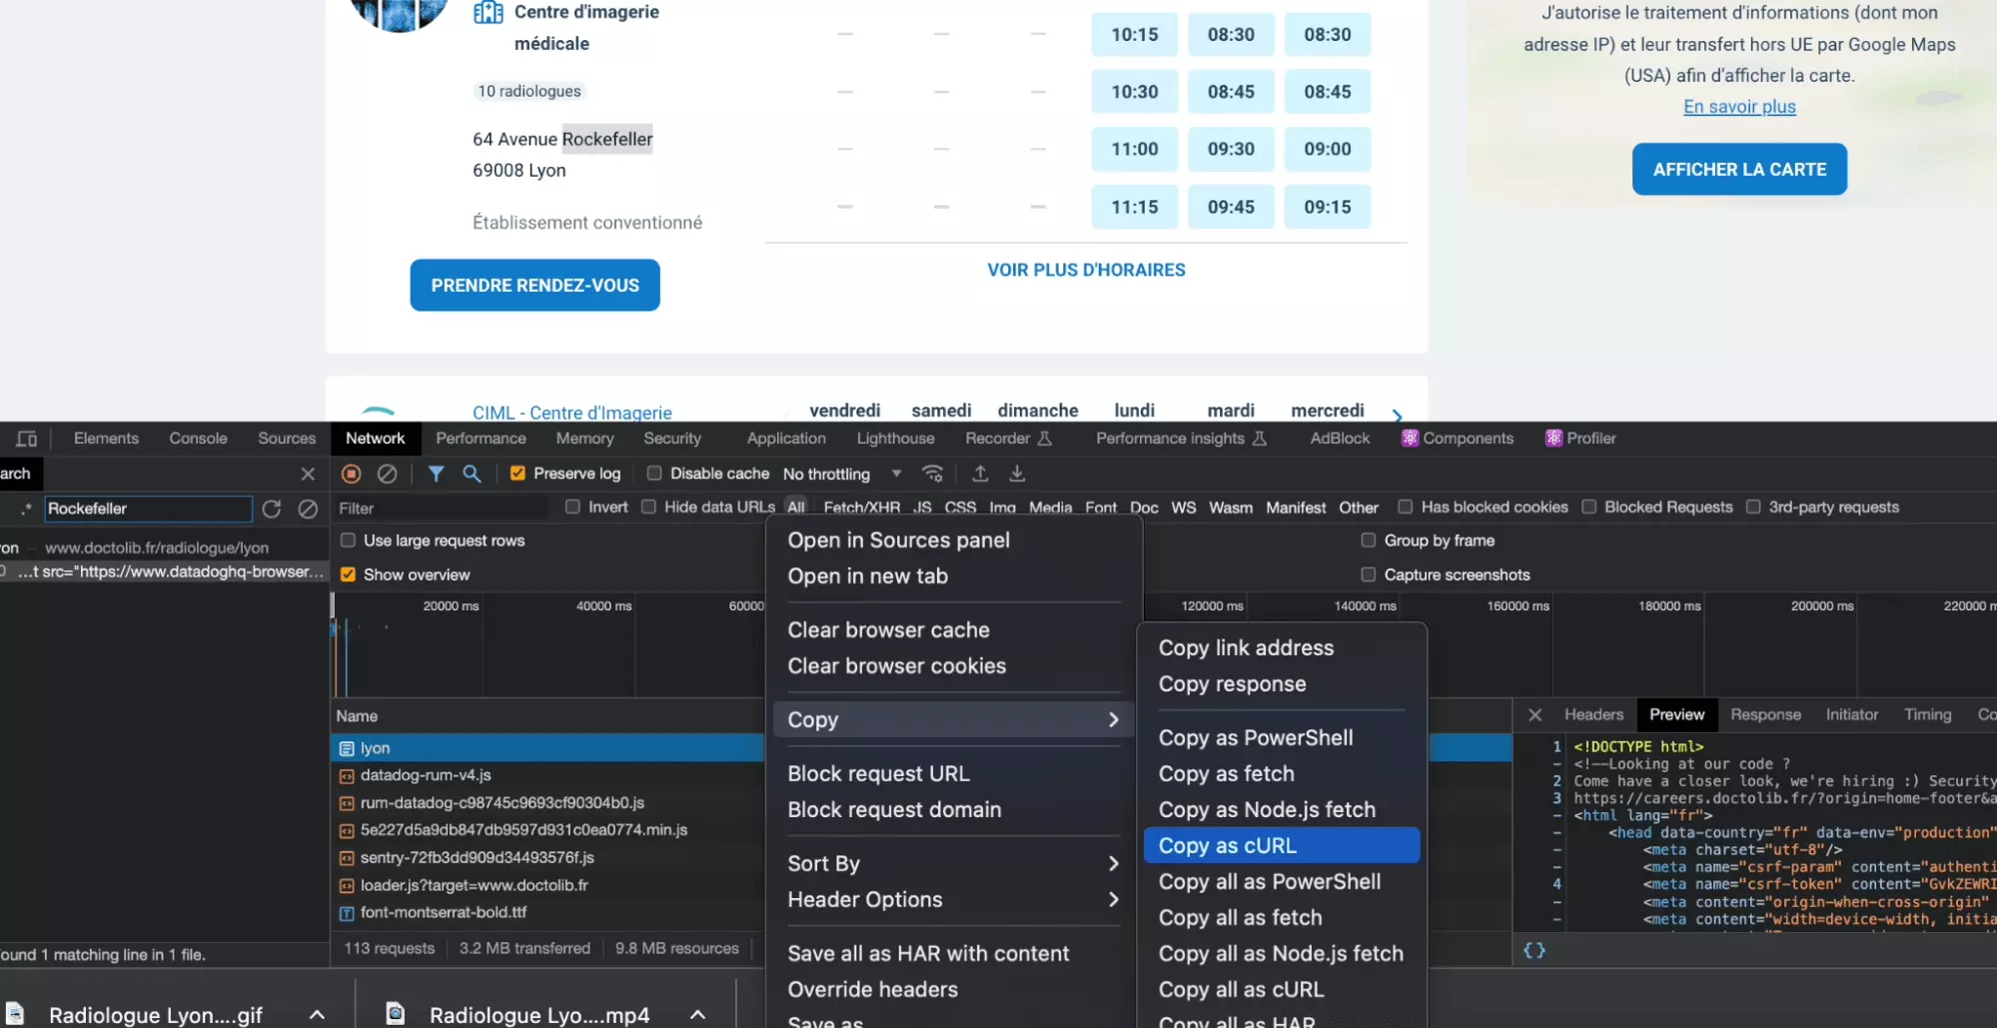The height and width of the screenshot is (1028, 1997).
Task: Click the network search magnifier icon
Action: (x=472, y=474)
